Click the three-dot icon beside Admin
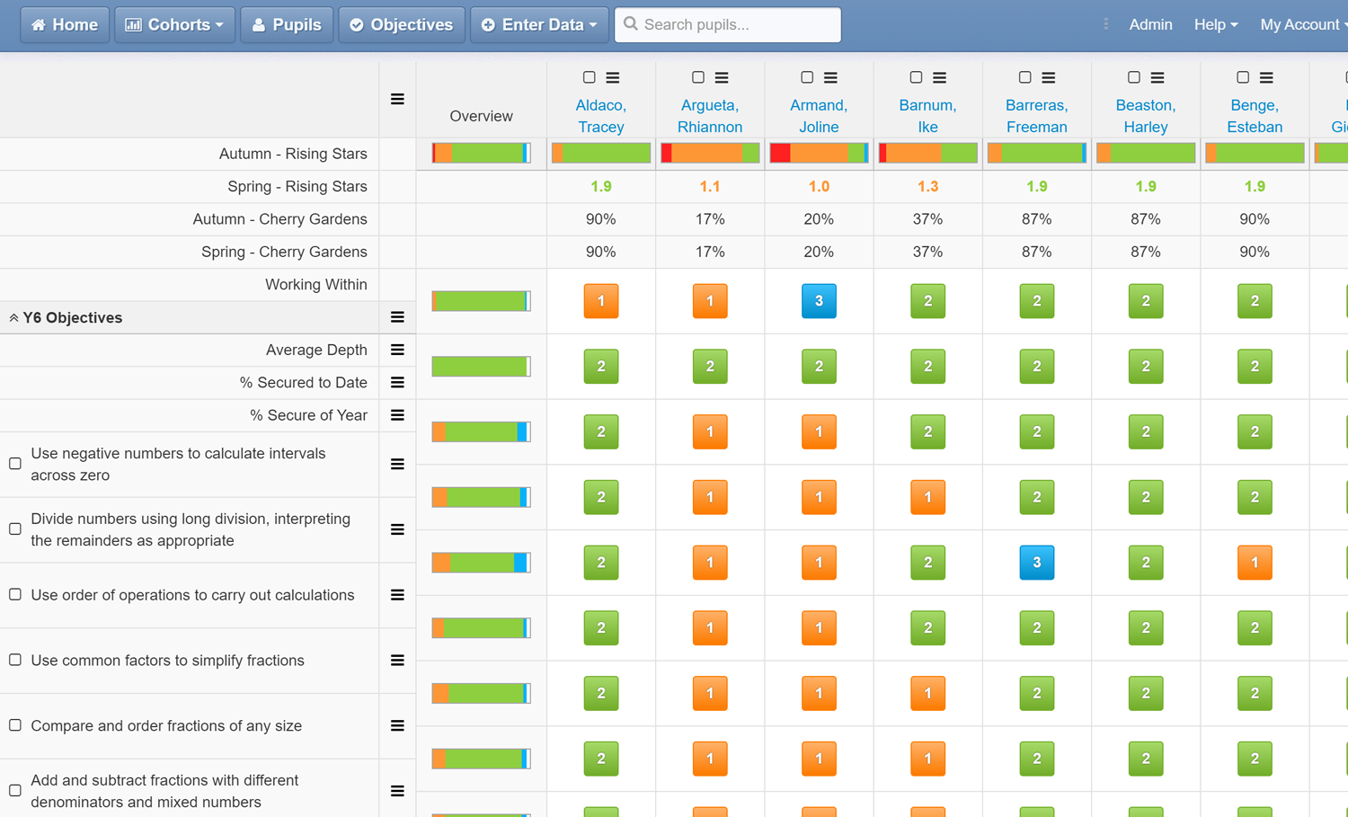Image resolution: width=1348 pixels, height=817 pixels. [x=1105, y=24]
